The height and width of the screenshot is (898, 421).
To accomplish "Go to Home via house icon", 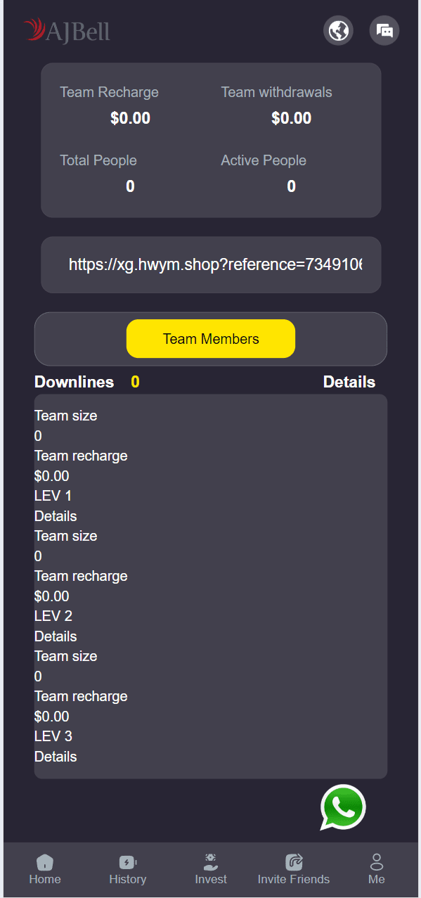I will 45,862.
